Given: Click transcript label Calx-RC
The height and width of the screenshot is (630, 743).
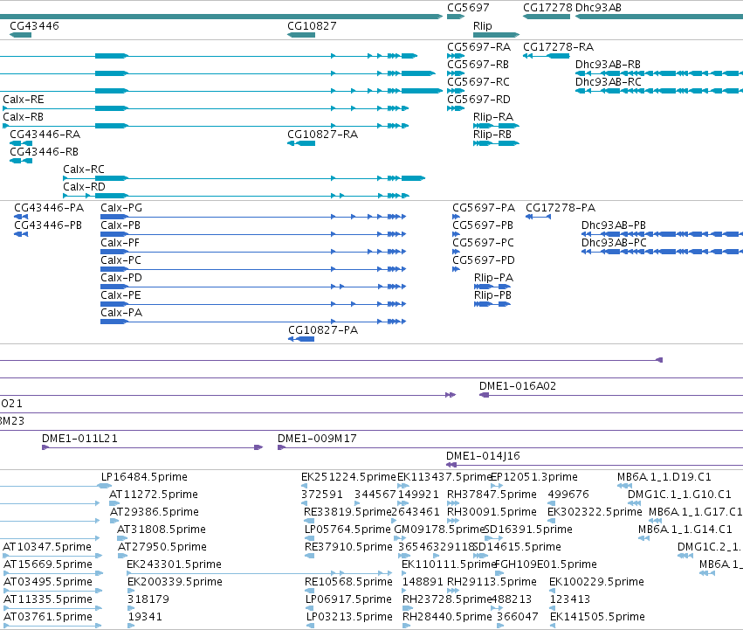Looking at the screenshot, I should 84,170.
